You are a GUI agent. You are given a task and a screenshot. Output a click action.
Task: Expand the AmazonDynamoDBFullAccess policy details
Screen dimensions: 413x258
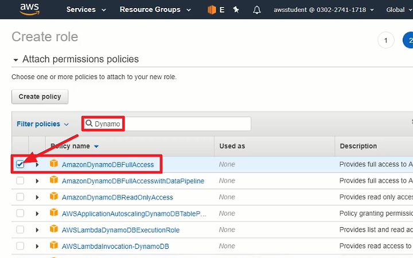tap(37, 165)
